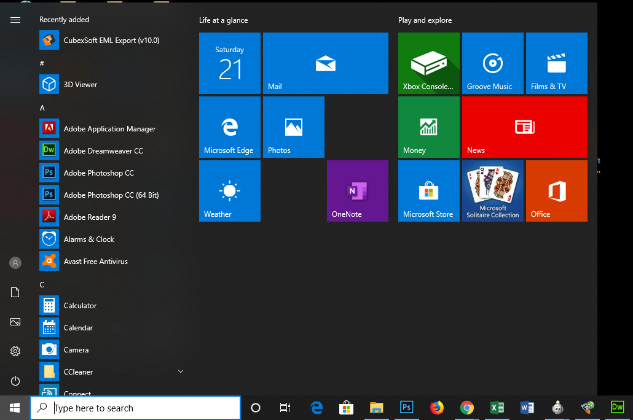Open Films & TV tile

point(557,63)
